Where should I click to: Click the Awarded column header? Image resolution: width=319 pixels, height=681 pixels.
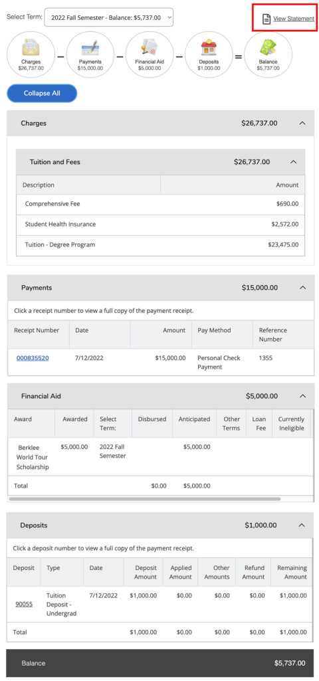[74, 423]
